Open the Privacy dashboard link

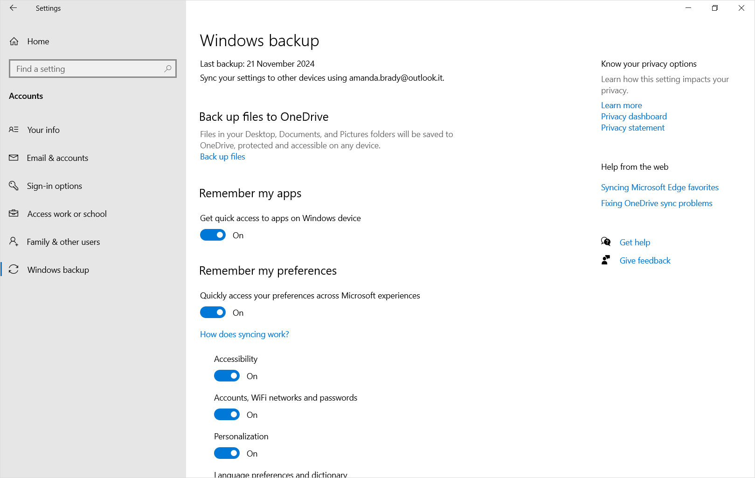tap(634, 116)
